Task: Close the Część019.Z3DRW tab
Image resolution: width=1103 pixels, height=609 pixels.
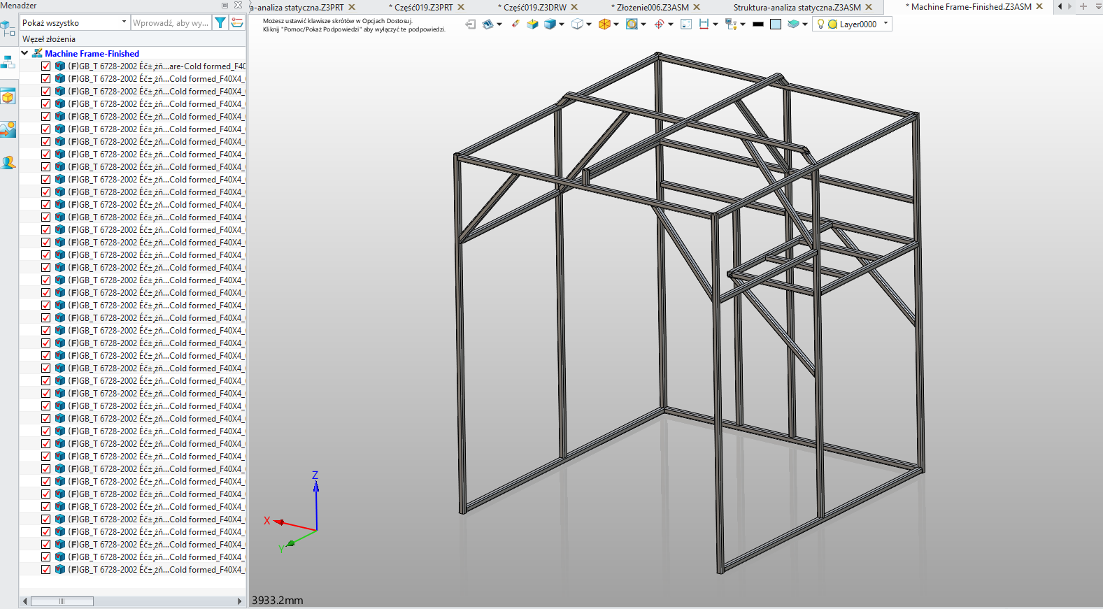Action: (574, 7)
